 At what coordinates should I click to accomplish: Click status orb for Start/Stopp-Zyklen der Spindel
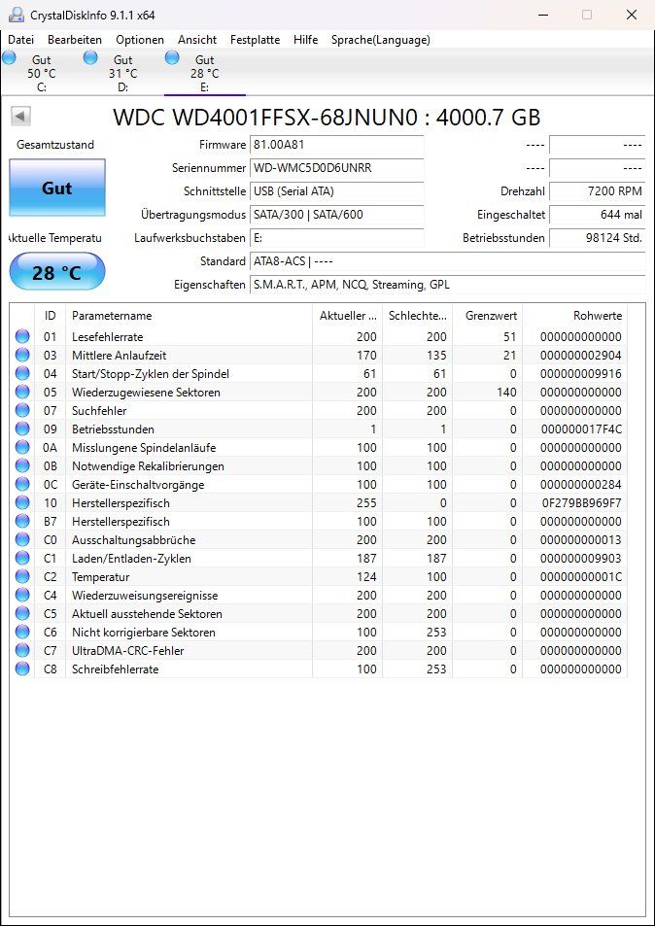point(21,374)
